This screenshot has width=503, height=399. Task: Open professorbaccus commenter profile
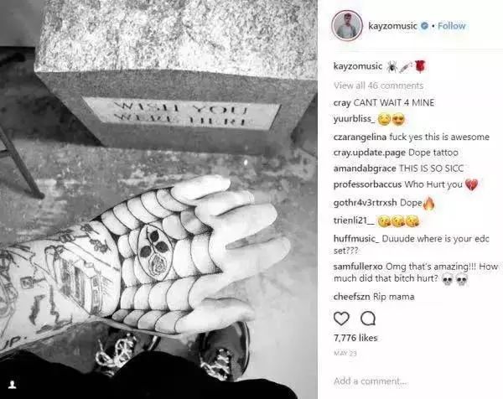(368, 184)
